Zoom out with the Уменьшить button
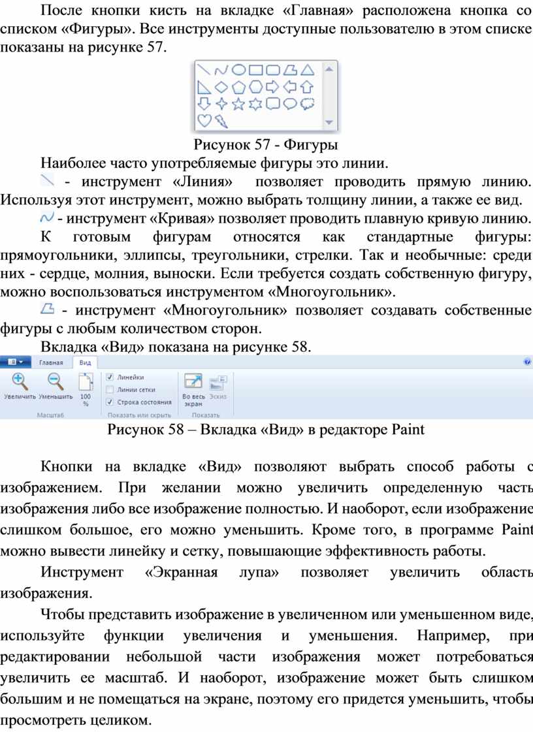This screenshot has height=732, width=533. (56, 387)
